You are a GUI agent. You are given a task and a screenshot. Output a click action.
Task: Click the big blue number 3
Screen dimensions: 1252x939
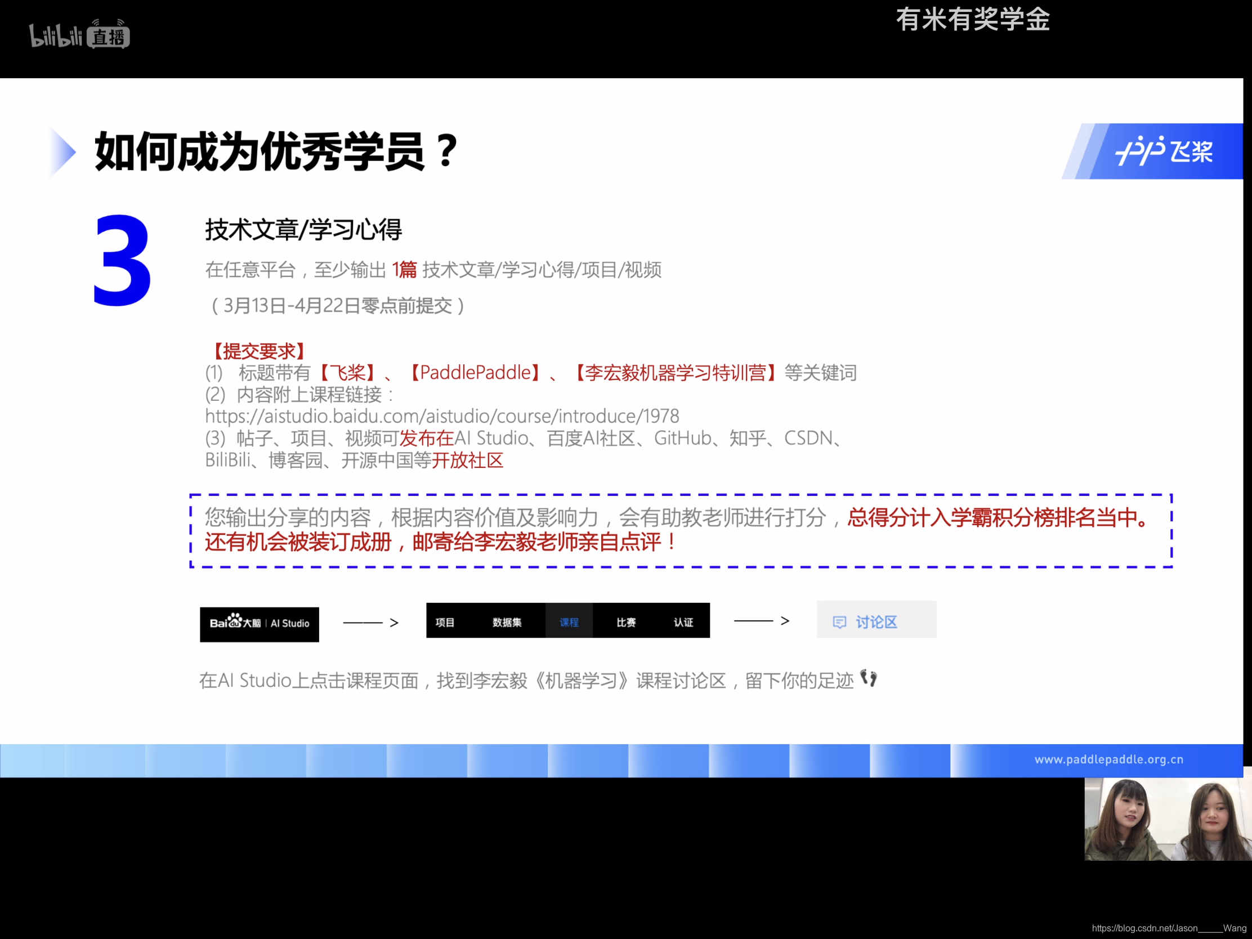(x=122, y=261)
